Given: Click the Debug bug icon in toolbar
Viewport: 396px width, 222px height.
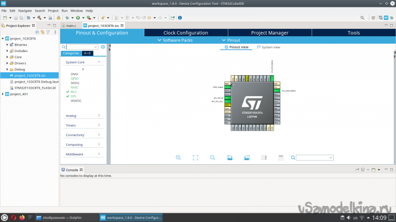Looking at the screenshot, I should pos(67,17).
